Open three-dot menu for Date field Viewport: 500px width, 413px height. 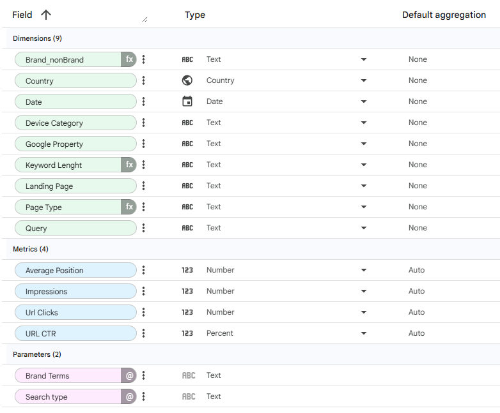(x=144, y=101)
